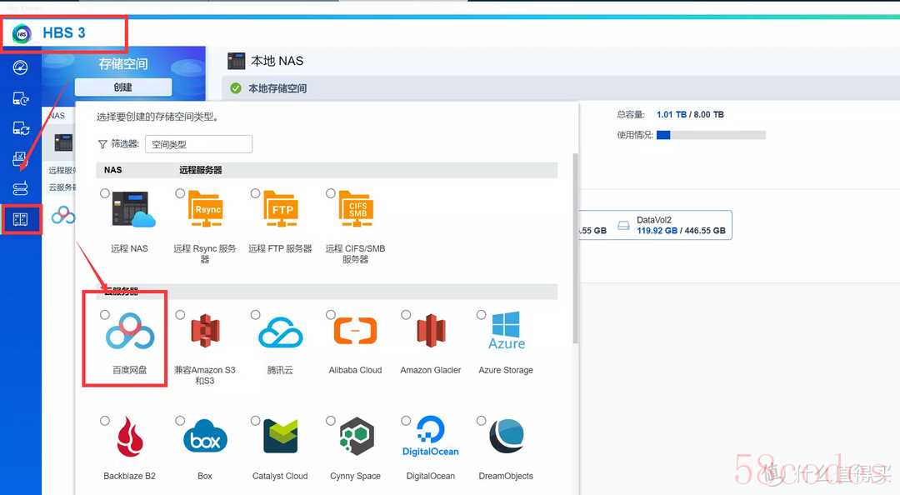900x495 pixels.
Task: Click the 存储空间 panel heading
Action: (122, 63)
